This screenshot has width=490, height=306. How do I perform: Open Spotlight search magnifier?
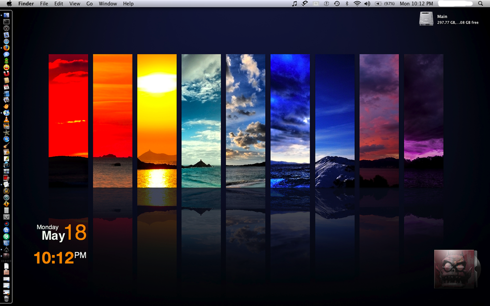480,3
